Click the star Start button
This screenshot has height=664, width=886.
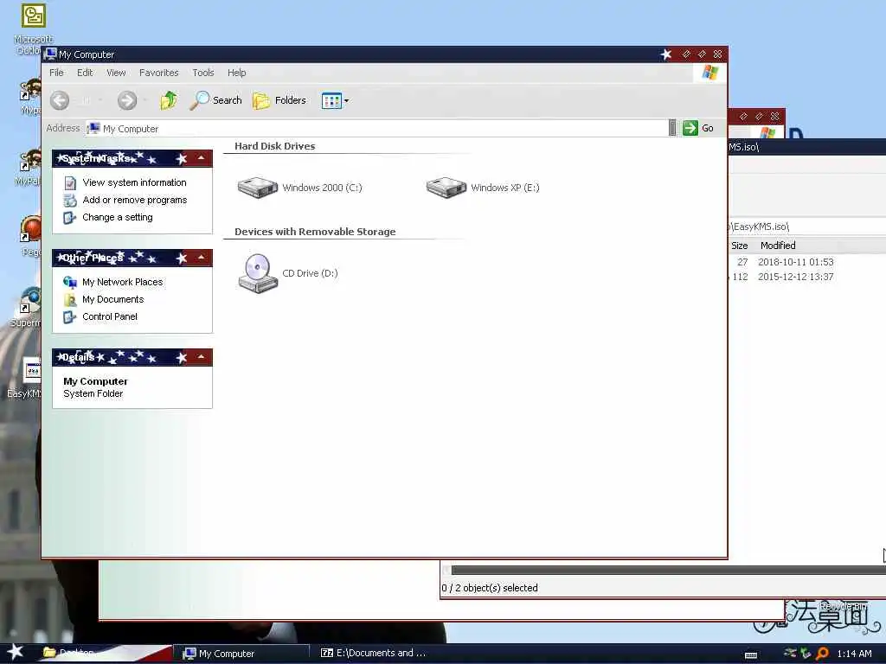[15, 653]
